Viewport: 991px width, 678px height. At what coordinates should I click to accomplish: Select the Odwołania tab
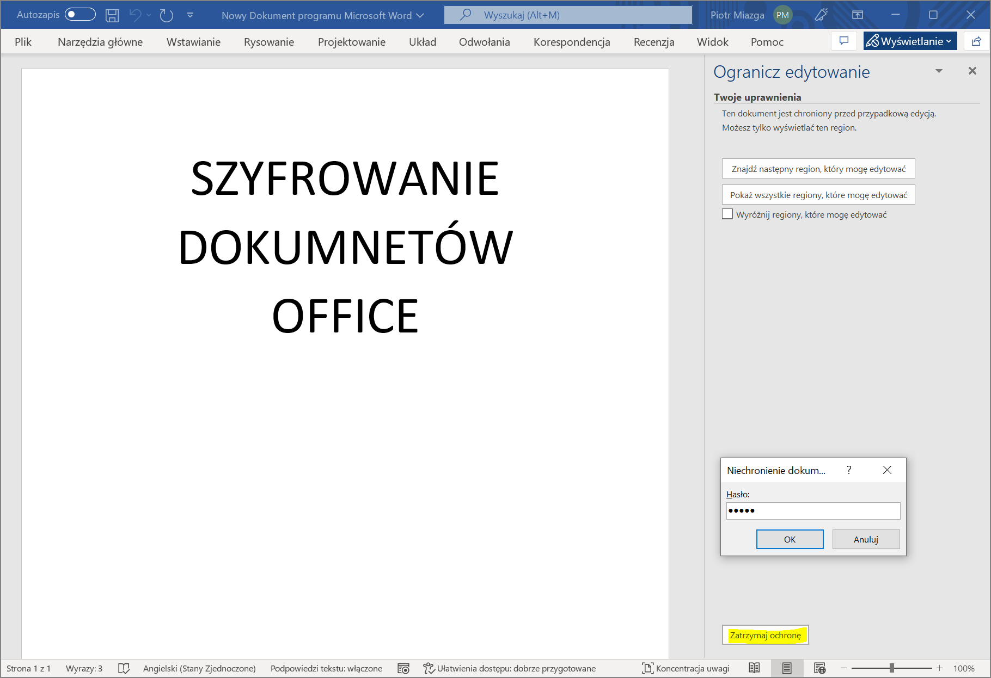click(485, 42)
